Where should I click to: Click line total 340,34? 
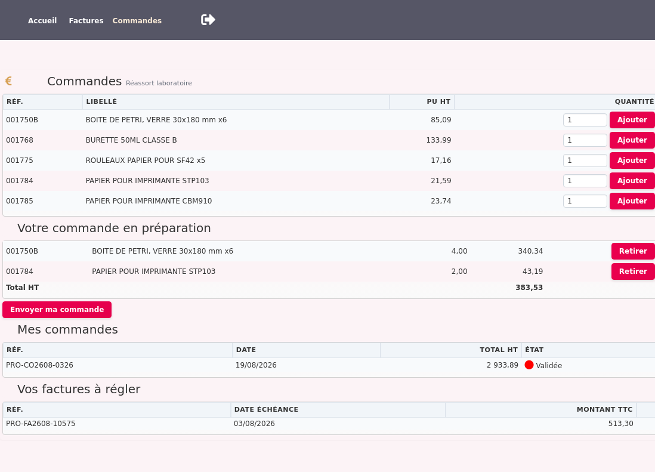[x=530, y=251]
